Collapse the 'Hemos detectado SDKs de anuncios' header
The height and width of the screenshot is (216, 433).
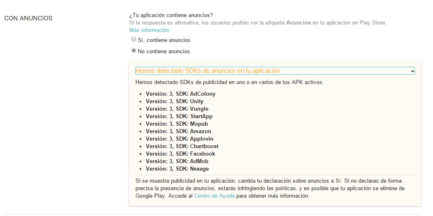[x=275, y=71]
